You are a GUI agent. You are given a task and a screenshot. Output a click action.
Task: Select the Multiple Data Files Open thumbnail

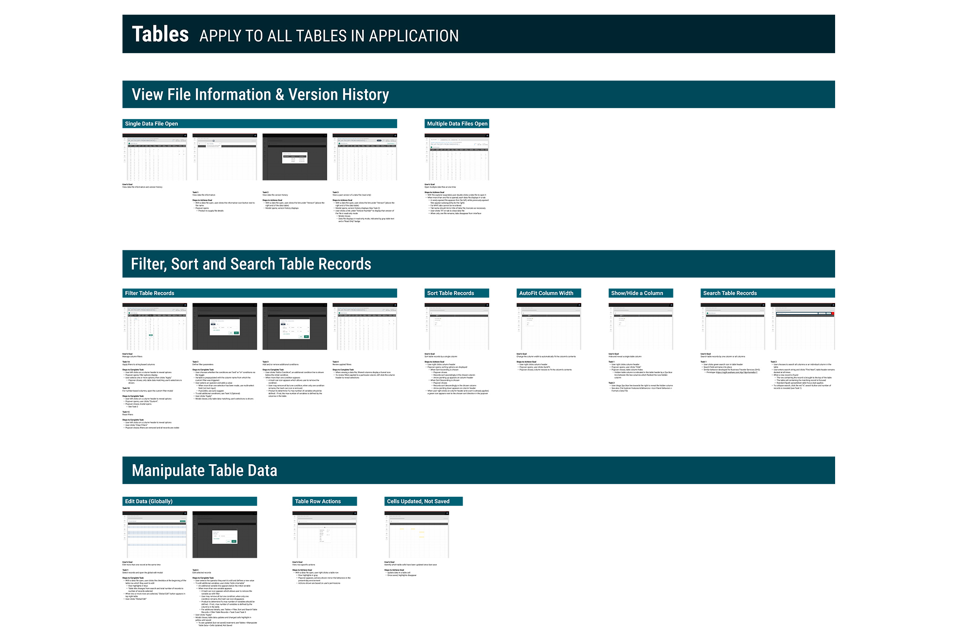point(457,157)
